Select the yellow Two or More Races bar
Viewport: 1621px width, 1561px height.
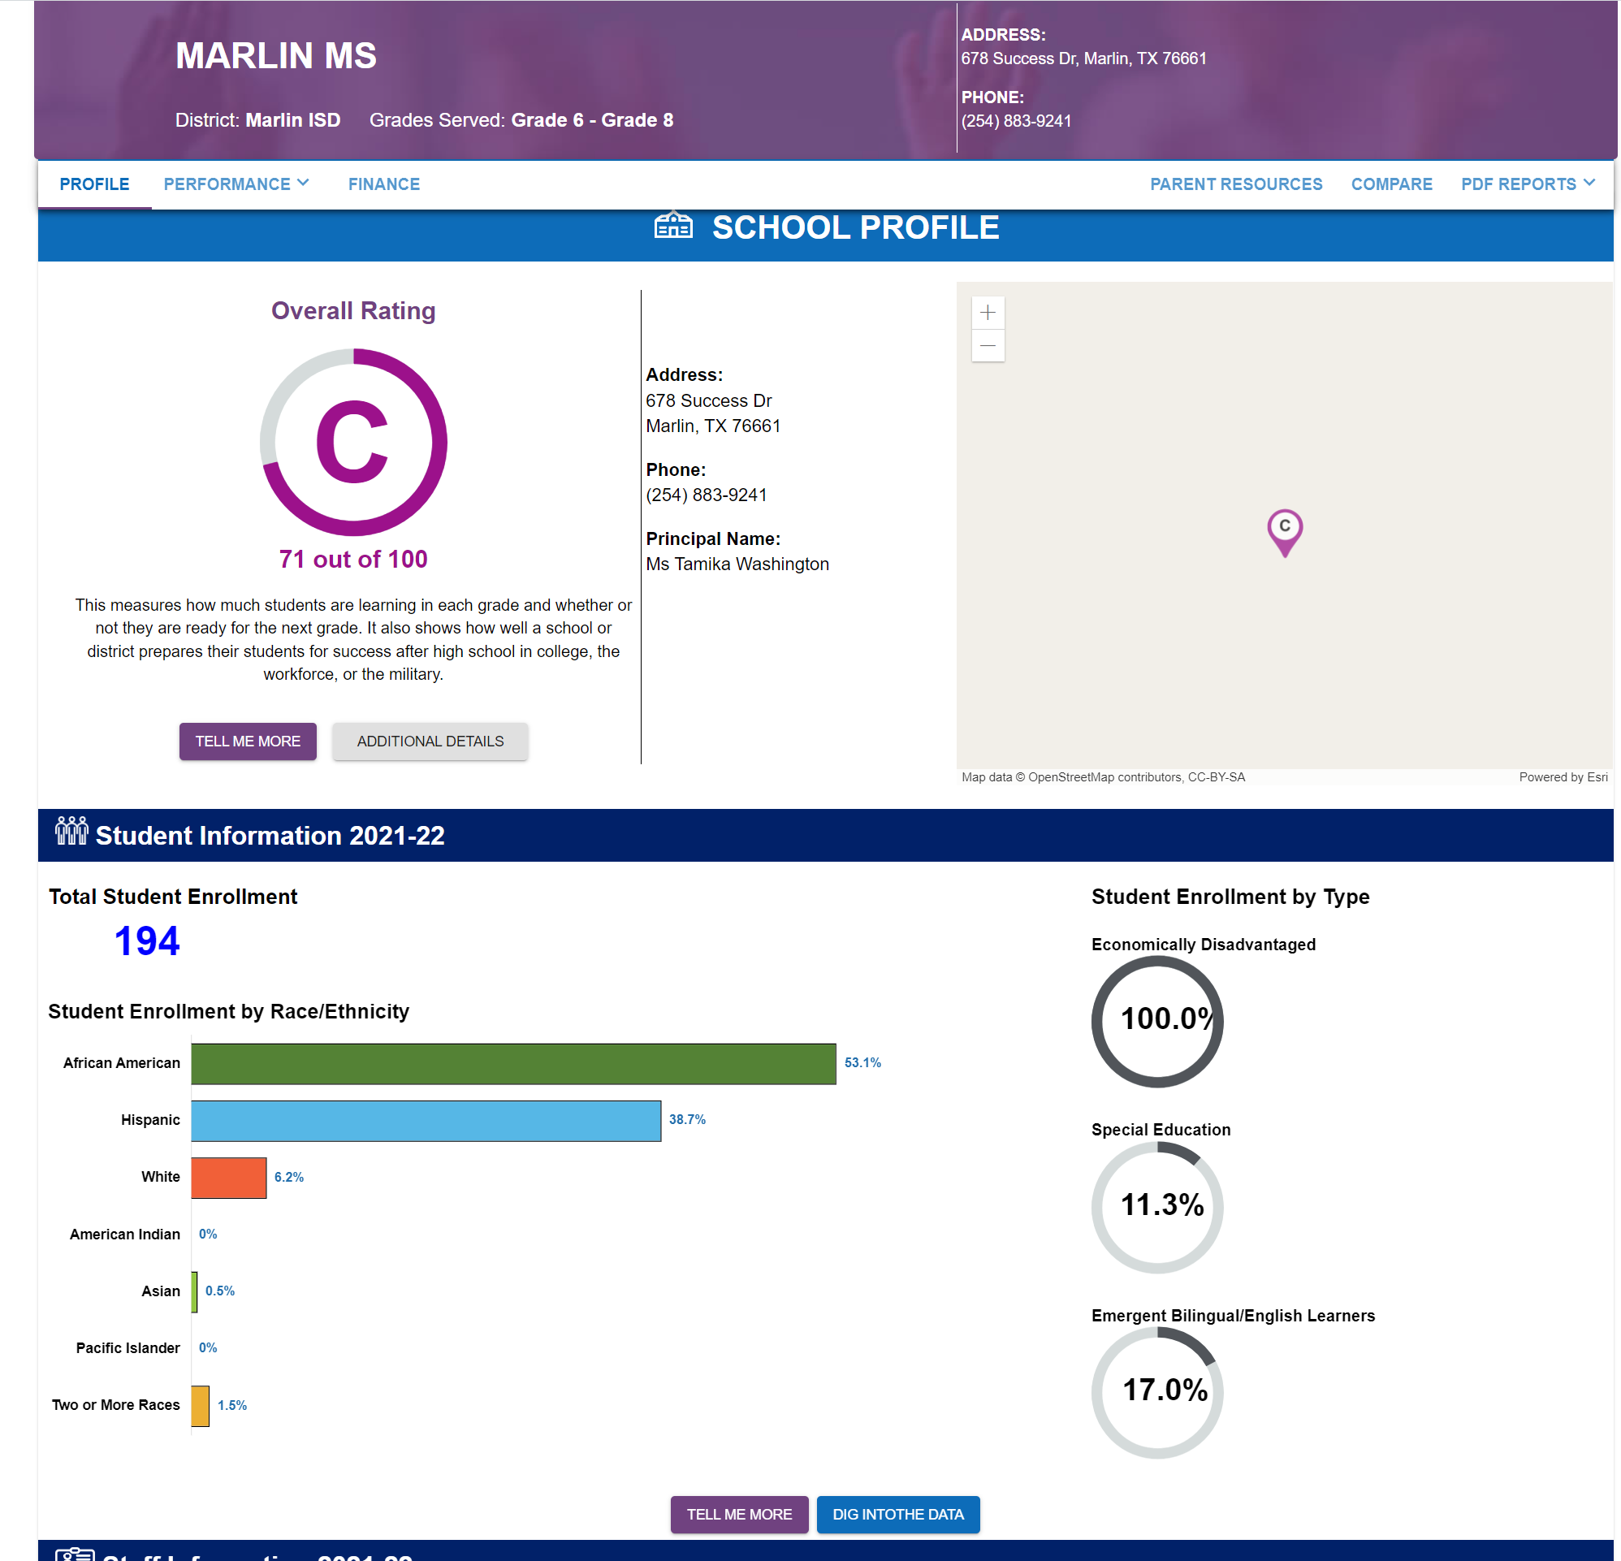200,1406
